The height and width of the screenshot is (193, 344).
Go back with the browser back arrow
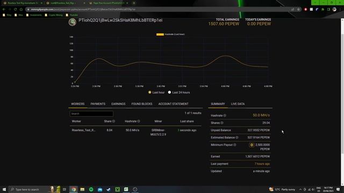pos(4,10)
